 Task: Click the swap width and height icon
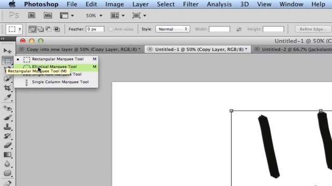click(x=239, y=29)
